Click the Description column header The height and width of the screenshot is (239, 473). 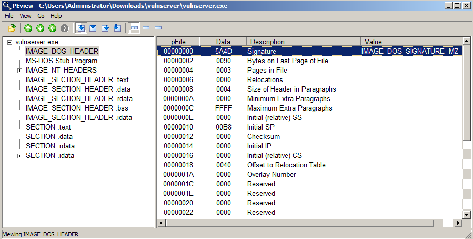point(304,42)
